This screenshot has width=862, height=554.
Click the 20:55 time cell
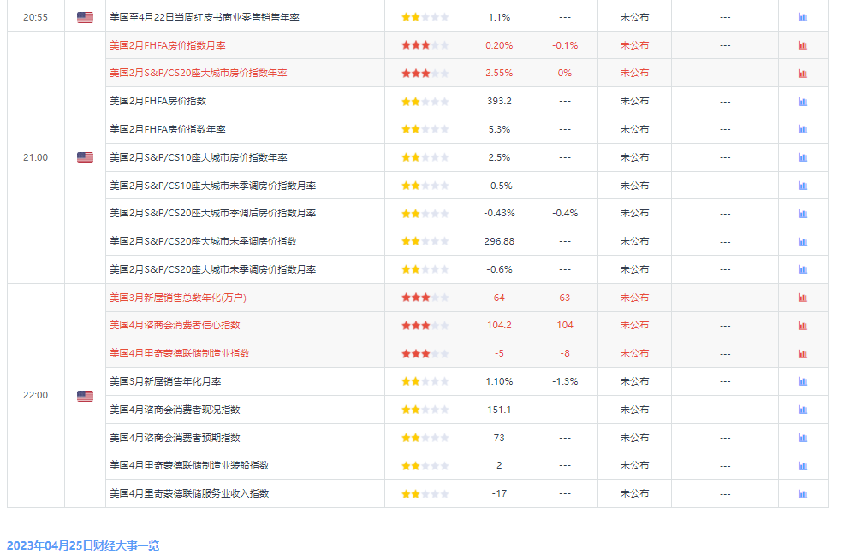click(35, 18)
